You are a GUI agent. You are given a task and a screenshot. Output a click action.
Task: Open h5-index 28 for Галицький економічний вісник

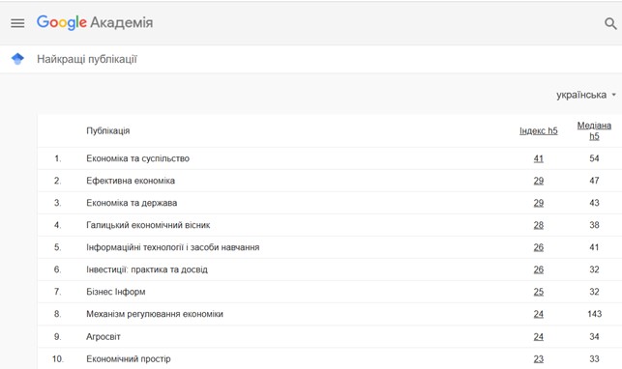point(538,225)
